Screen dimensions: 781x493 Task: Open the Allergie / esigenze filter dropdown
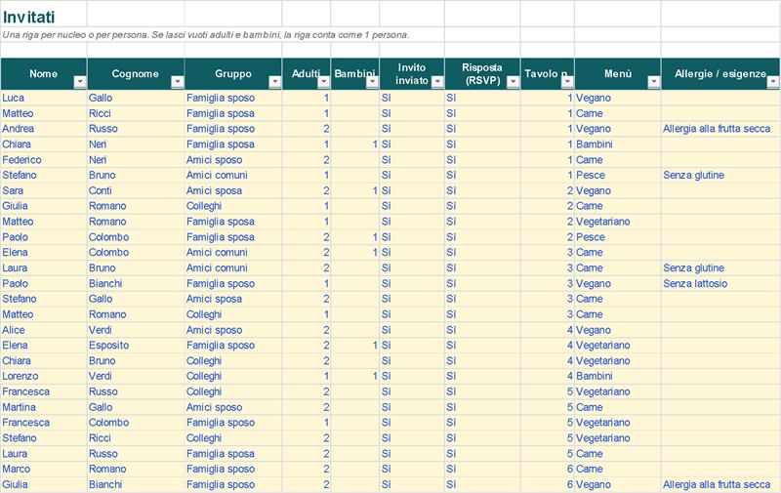pyautogui.click(x=773, y=82)
